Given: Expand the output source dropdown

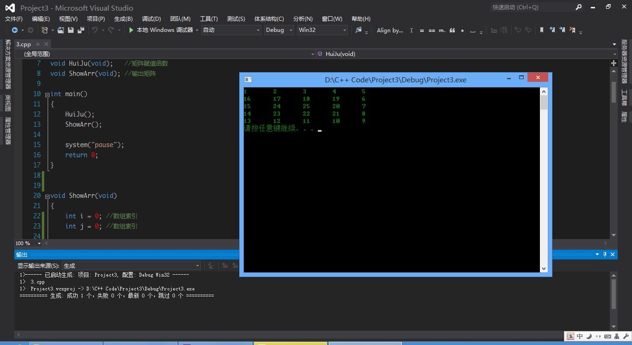Looking at the screenshot, I should pyautogui.click(x=197, y=266).
